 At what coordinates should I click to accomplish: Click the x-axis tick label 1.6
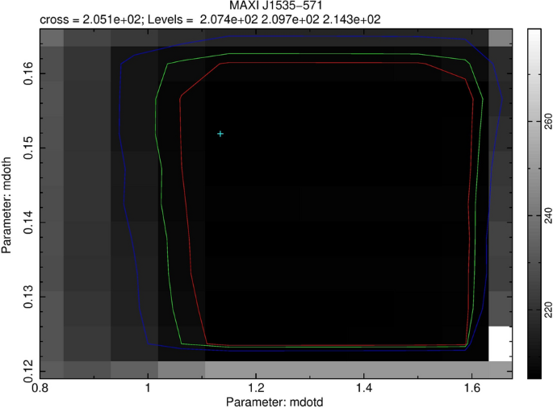pos(472,389)
